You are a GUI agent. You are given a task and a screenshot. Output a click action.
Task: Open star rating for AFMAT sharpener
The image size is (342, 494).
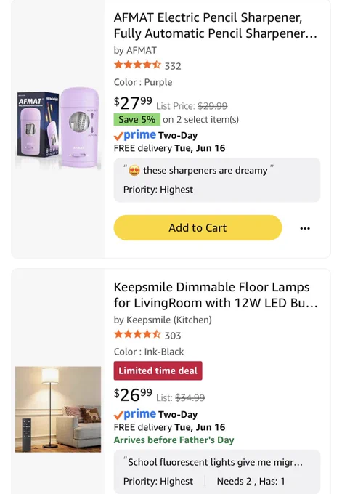tap(137, 65)
